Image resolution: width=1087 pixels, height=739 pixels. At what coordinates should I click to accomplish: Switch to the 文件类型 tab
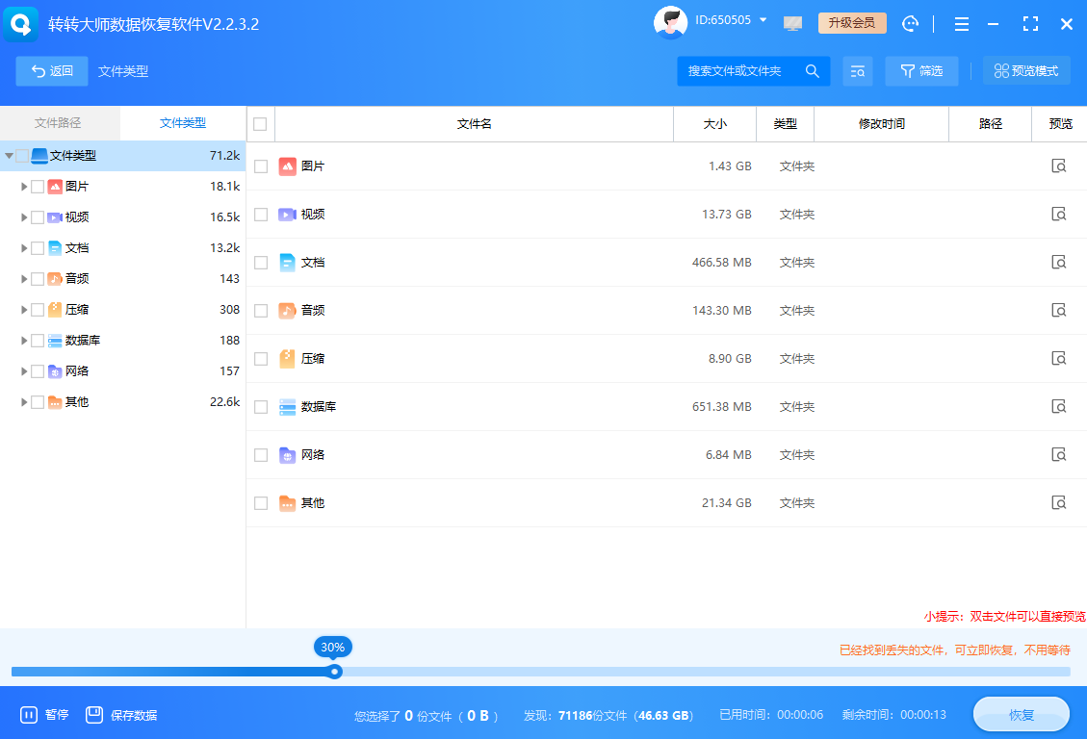[x=183, y=123]
